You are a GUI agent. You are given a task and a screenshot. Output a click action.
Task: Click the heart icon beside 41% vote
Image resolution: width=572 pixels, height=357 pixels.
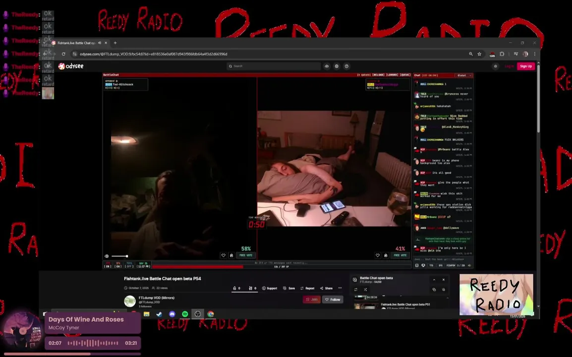point(378,255)
